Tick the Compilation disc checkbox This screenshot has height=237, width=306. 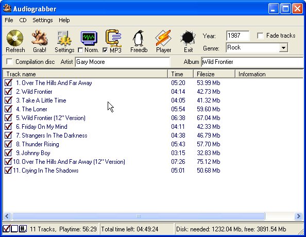tap(9, 62)
